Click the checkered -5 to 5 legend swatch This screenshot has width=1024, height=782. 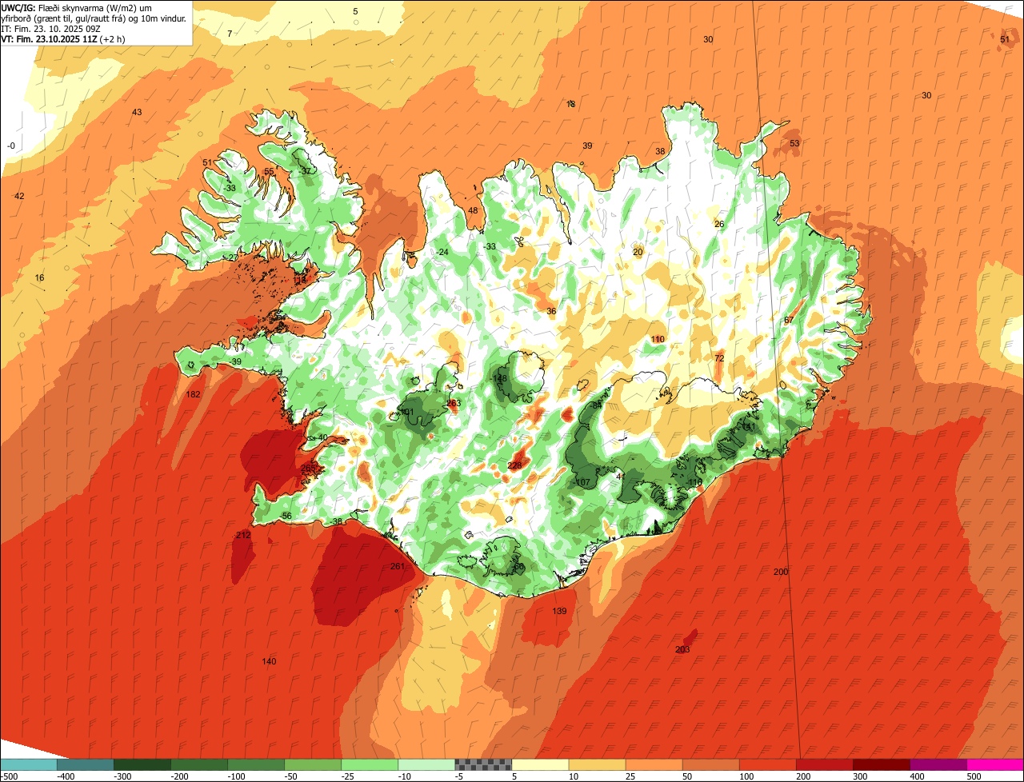click(482, 764)
